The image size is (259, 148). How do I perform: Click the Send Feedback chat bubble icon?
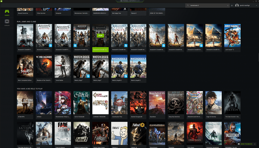239,144
